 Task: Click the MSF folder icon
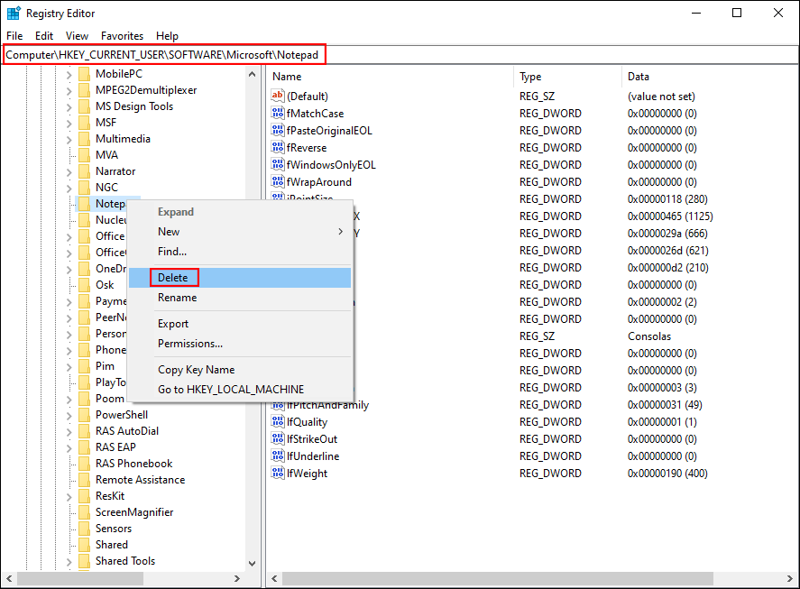(84, 123)
